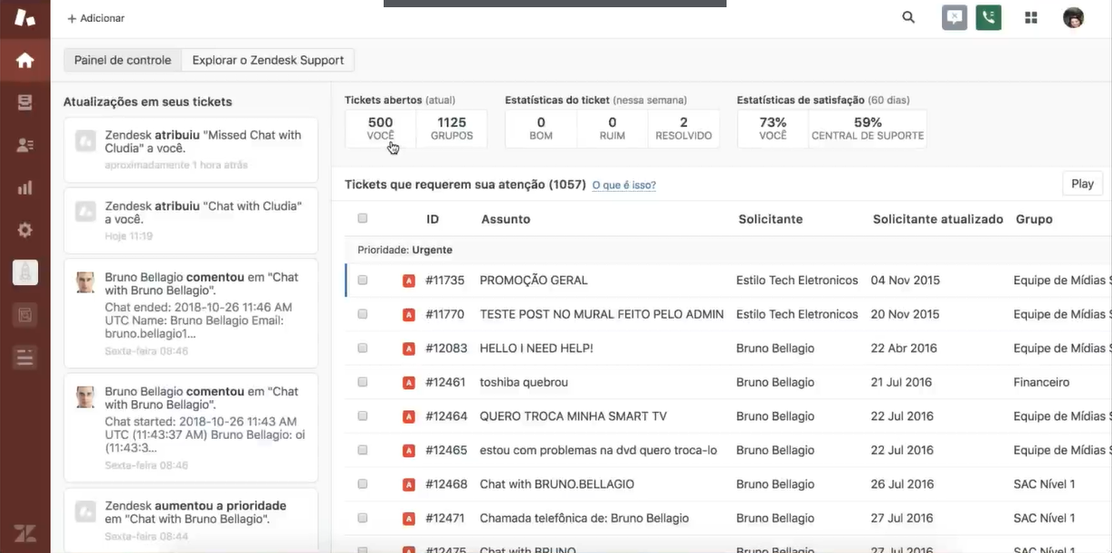Sort by Solicitante atualizado column header
1112x553 pixels.
[x=937, y=219]
